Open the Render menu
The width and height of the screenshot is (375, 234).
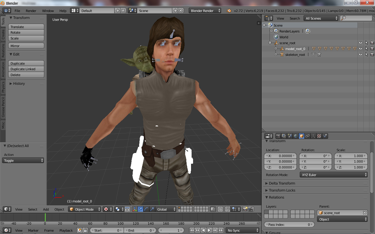pos(31,11)
